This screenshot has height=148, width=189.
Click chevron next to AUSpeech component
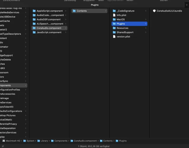[66, 24]
